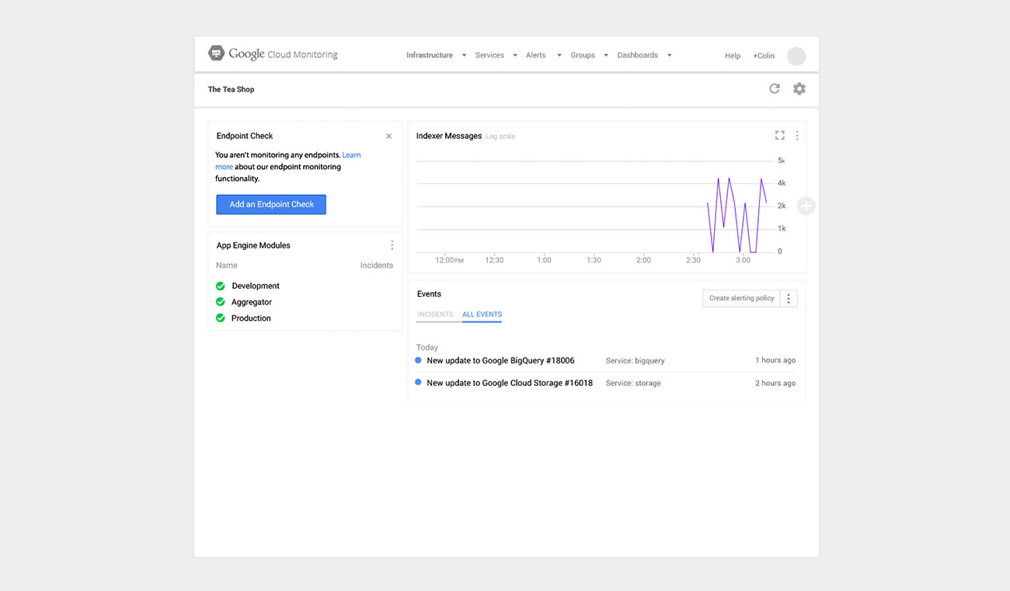Open the Dashboards dropdown arrow
This screenshot has width=1010, height=591.
click(x=669, y=55)
